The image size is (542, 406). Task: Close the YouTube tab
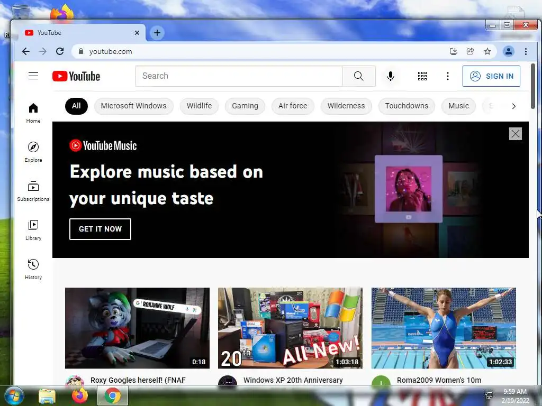(137, 33)
